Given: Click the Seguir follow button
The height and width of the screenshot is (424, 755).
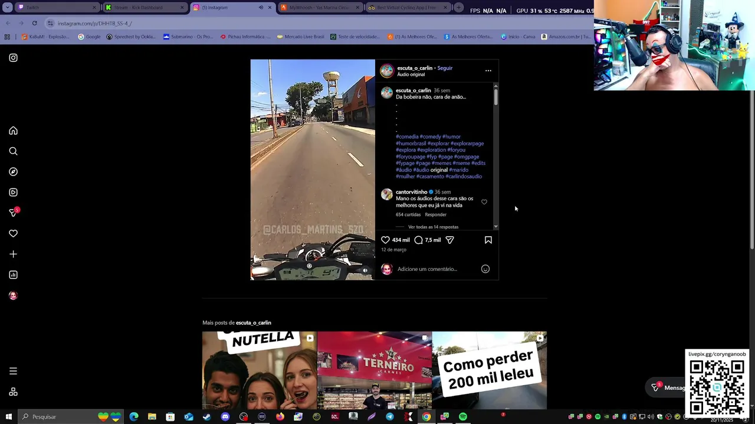Looking at the screenshot, I should pyautogui.click(x=445, y=68).
